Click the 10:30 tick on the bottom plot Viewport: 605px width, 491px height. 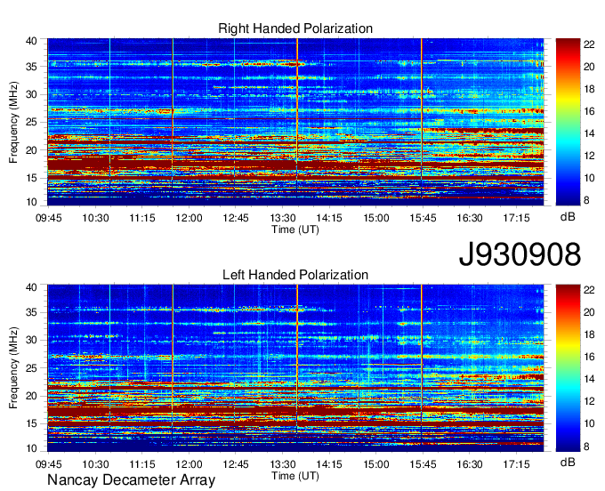[x=95, y=464]
